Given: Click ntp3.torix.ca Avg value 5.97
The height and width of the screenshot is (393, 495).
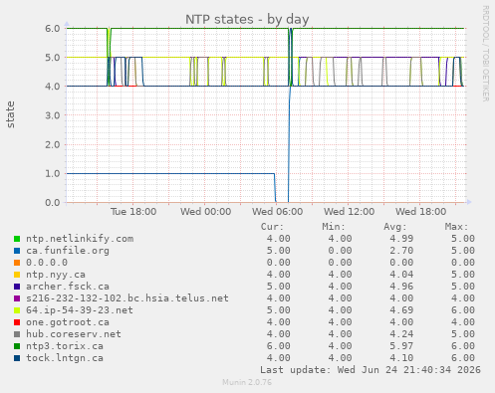Looking at the screenshot, I should point(401,346).
